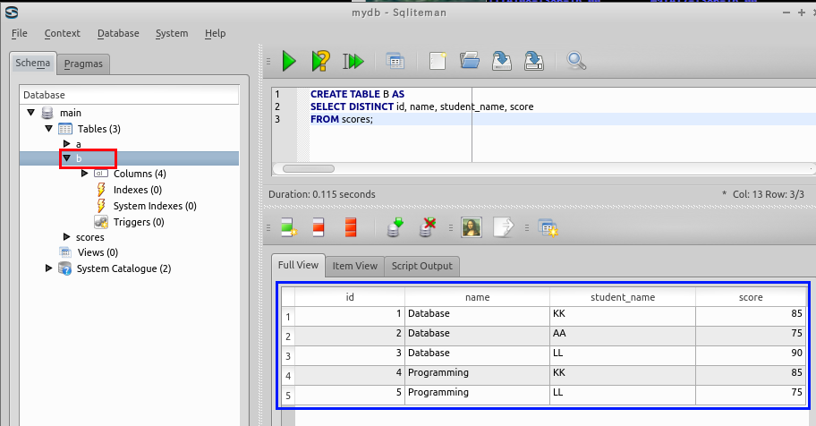Rollback changes database icon with red cross
Viewport: 816px width, 426px height.
point(428,227)
